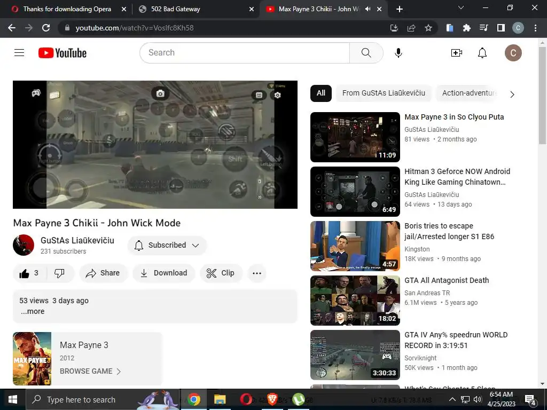Viewport: 547px width, 410px height.
Task: Open File Explorer from taskbar
Action: pyautogui.click(x=220, y=399)
